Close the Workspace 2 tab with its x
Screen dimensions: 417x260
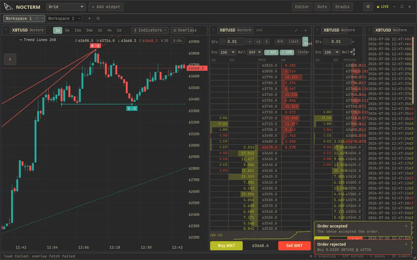point(79,19)
